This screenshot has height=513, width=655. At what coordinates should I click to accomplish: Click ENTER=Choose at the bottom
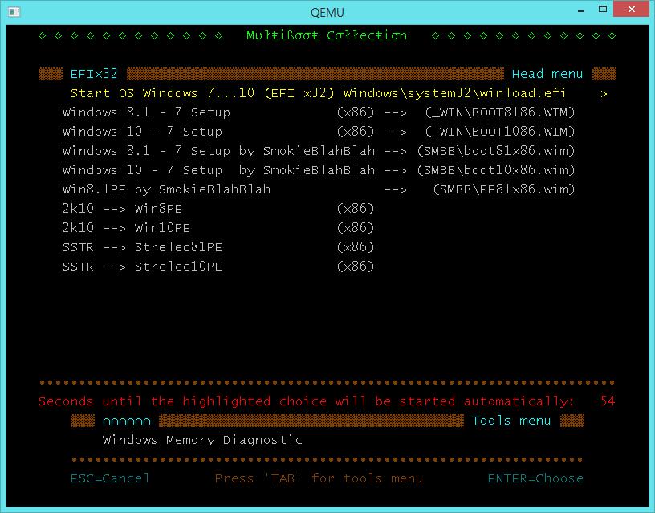point(535,478)
